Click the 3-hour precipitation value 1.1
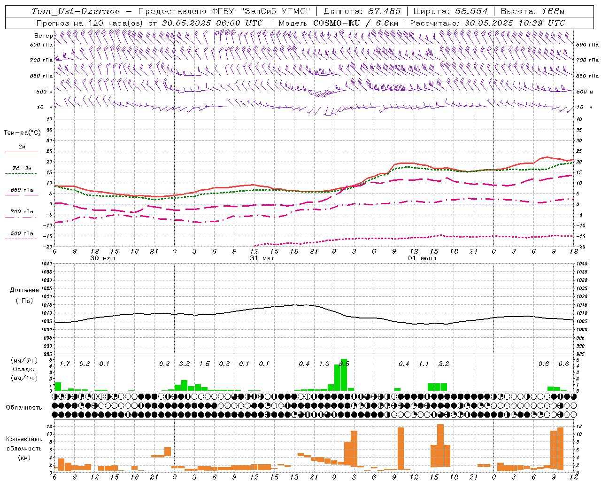The width and height of the screenshot is (601, 481). 424,364
